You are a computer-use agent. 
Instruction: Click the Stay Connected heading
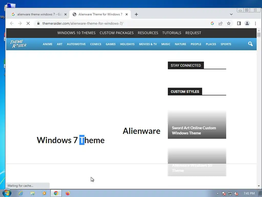(x=186, y=65)
